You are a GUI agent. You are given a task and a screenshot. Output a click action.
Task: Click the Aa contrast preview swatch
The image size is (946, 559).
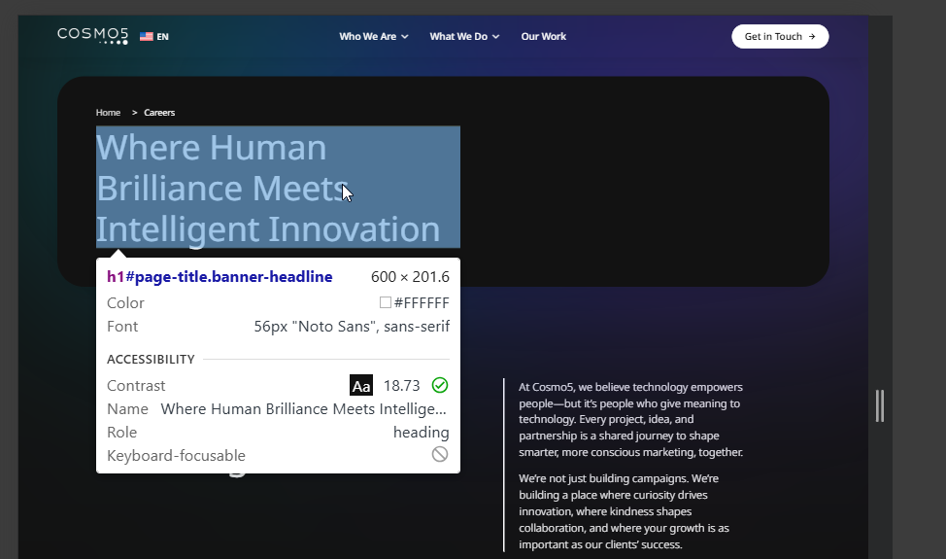(361, 385)
